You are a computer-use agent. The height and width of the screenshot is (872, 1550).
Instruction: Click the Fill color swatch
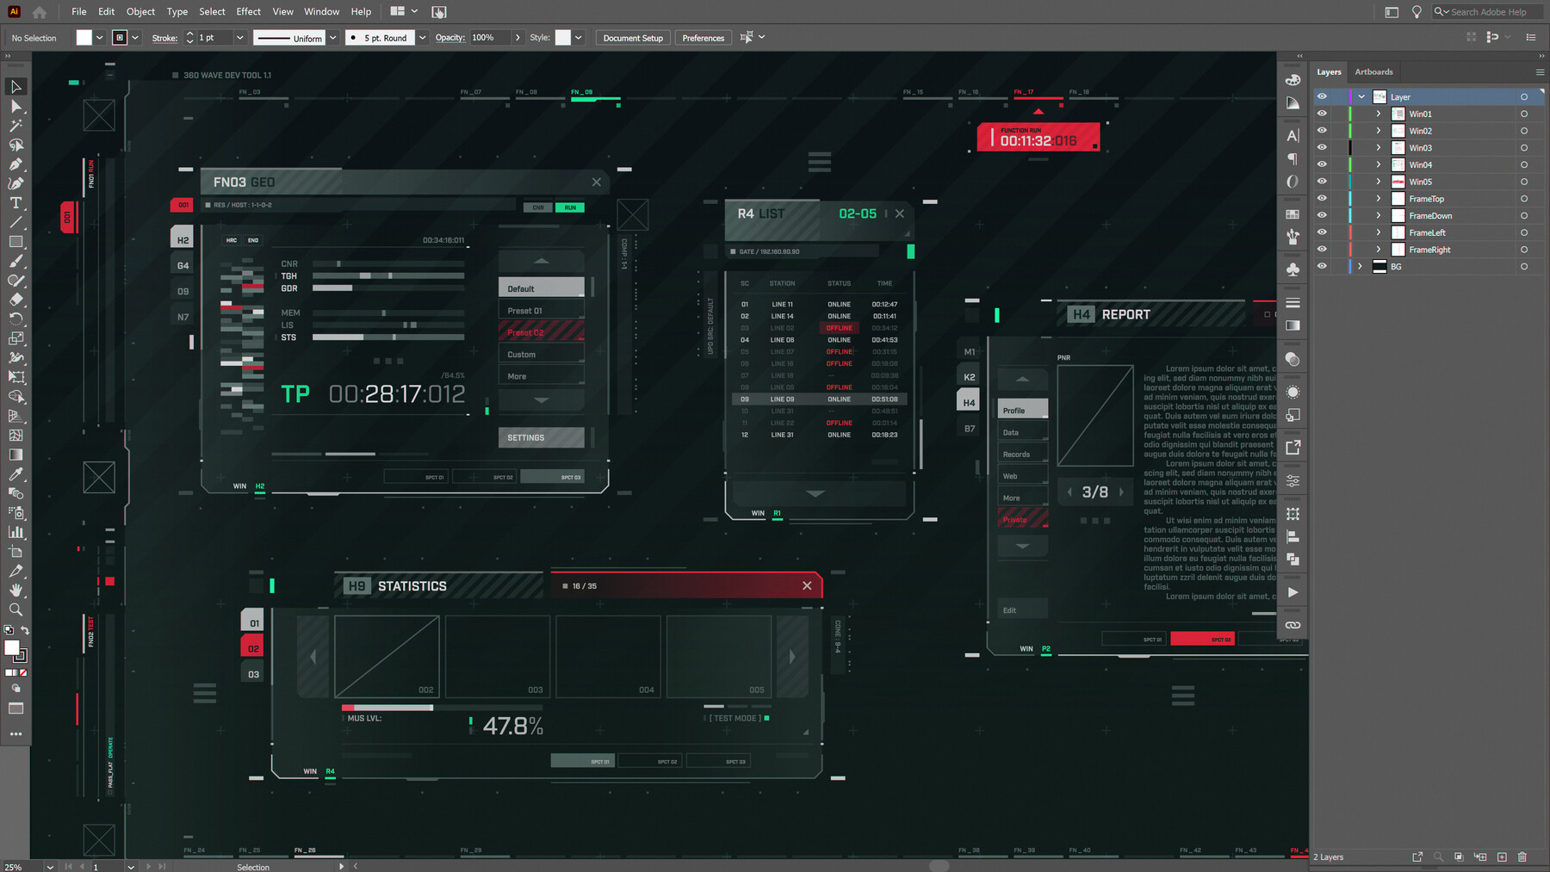click(x=83, y=37)
